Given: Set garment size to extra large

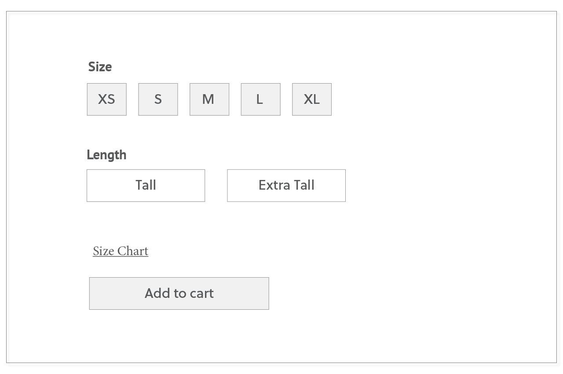Looking at the screenshot, I should coord(312,99).
